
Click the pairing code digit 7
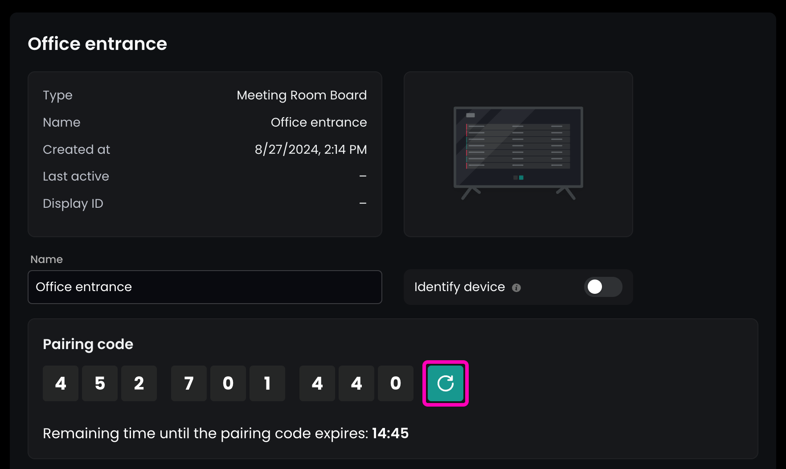click(189, 383)
